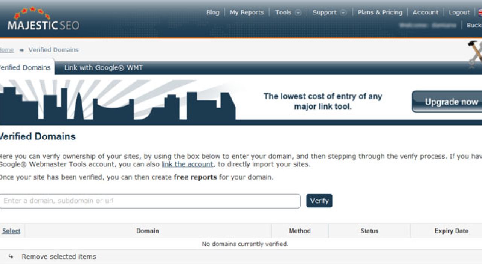
Task: Expand the Tools dropdown arrow
Action: coord(298,12)
